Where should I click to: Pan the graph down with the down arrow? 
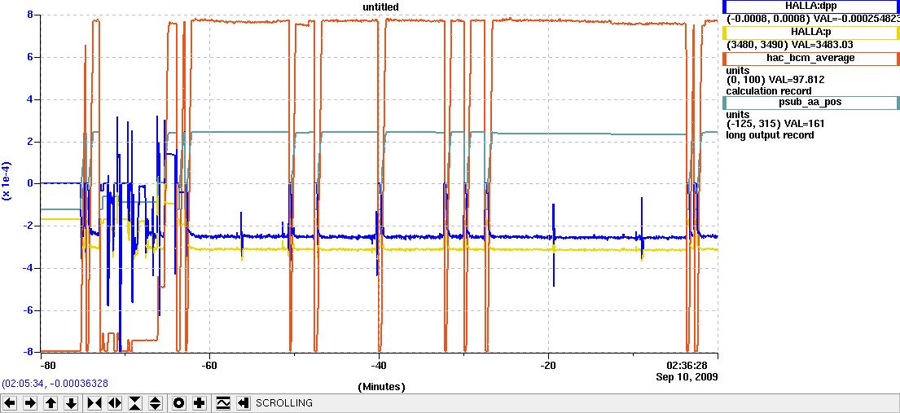tap(71, 403)
